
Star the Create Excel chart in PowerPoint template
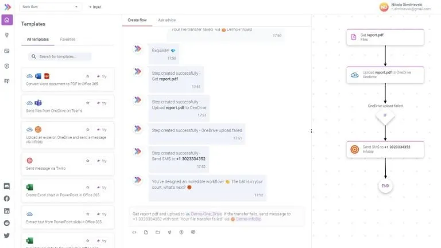point(88,188)
